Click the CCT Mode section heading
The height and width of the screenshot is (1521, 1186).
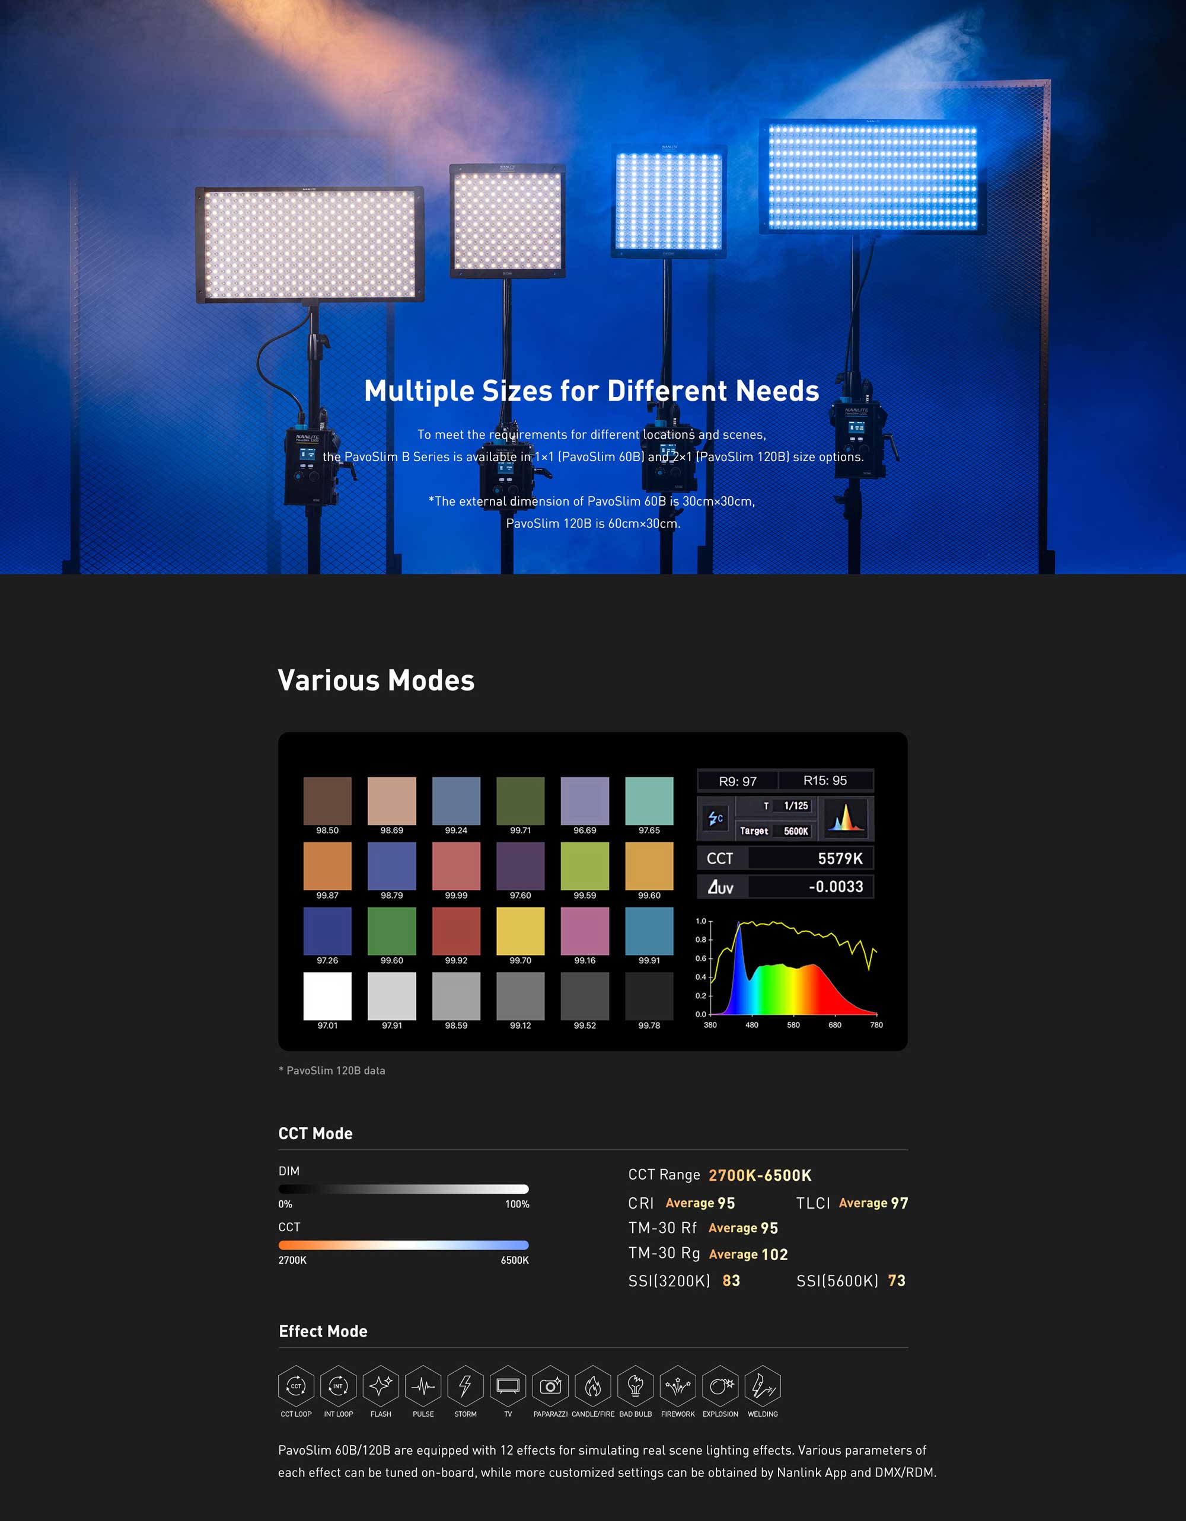pyautogui.click(x=315, y=1133)
